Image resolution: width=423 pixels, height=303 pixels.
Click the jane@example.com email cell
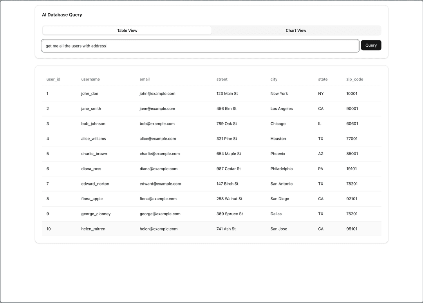(x=157, y=109)
